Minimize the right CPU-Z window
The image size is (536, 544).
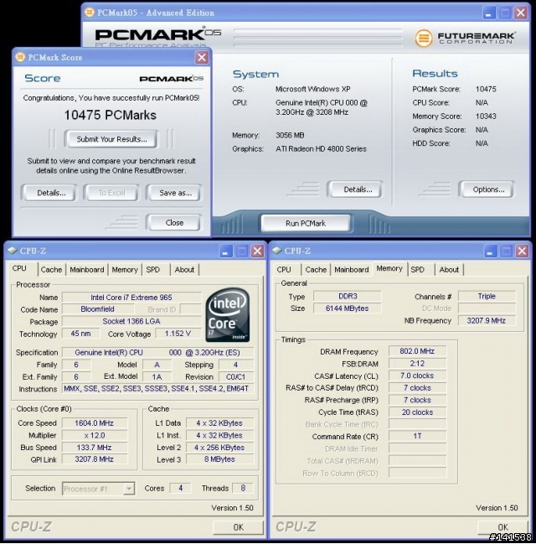click(x=490, y=251)
